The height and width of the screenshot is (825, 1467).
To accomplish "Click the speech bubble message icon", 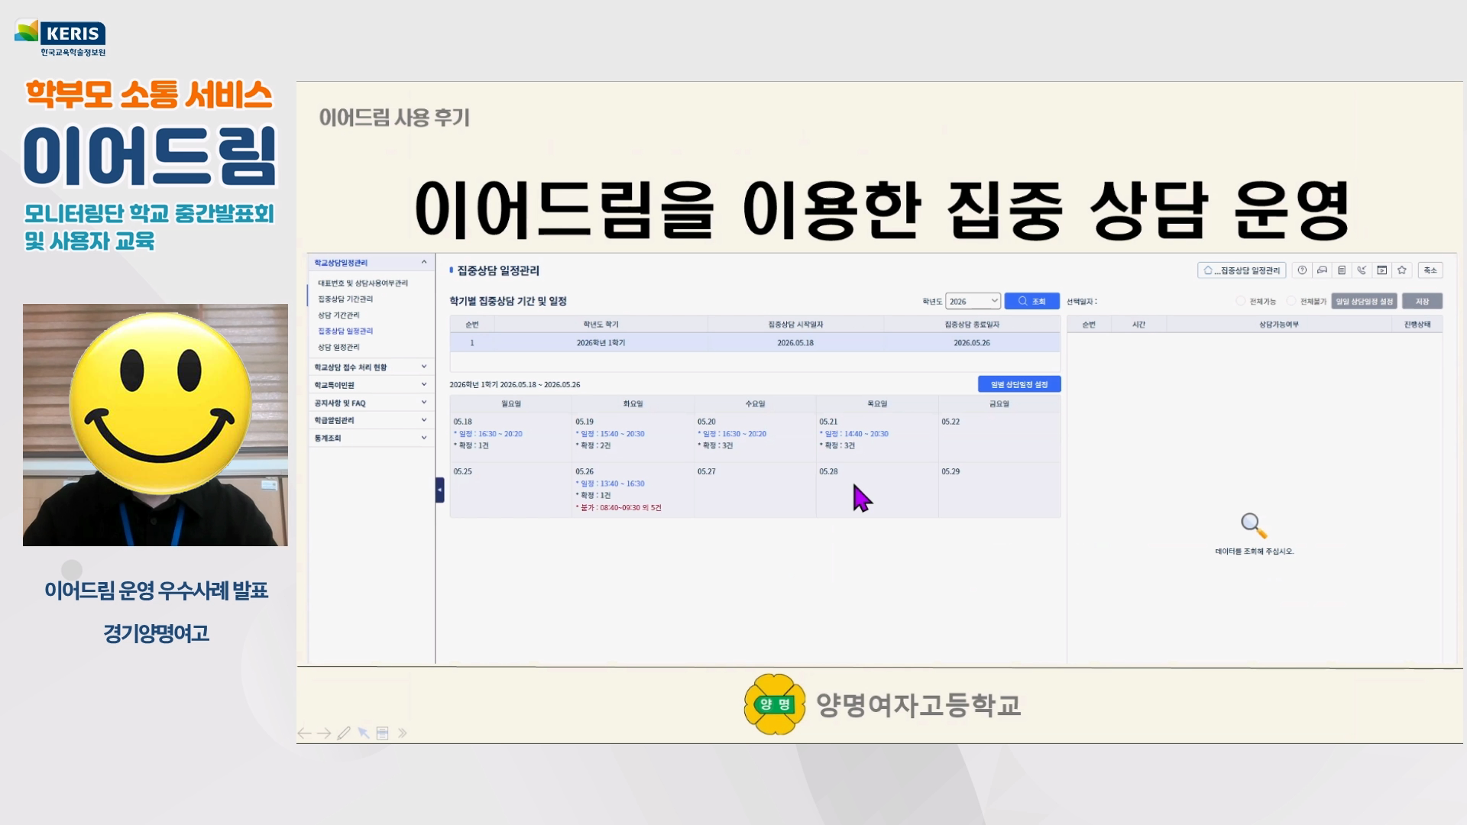I will (x=1322, y=270).
